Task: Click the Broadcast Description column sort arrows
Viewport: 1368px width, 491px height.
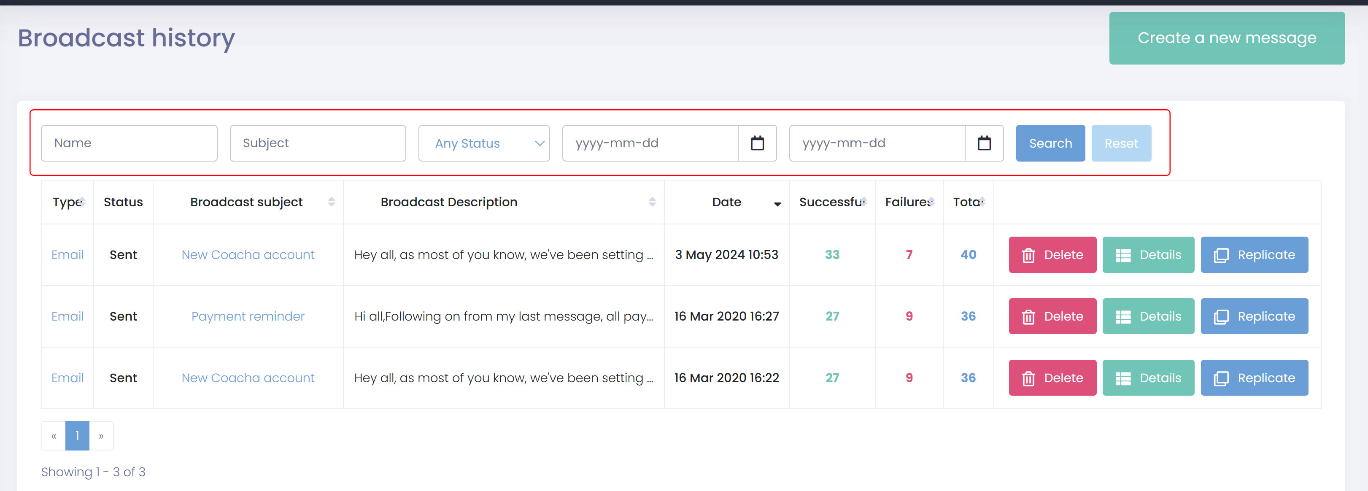Action: pos(652,202)
